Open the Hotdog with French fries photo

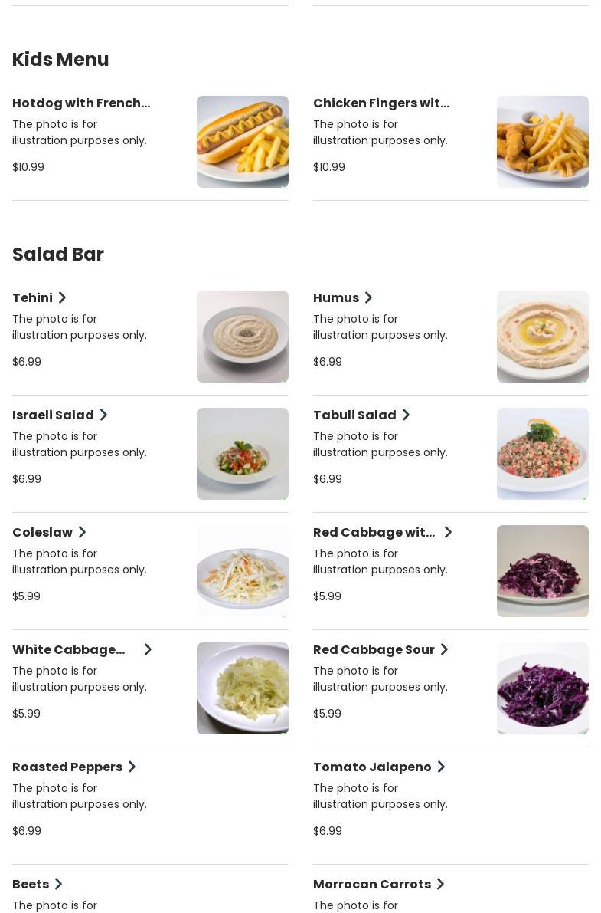pyautogui.click(x=242, y=142)
